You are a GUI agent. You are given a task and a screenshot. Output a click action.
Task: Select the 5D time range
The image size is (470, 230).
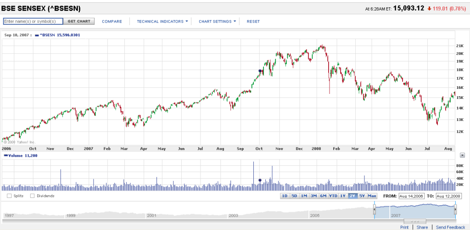(294, 196)
